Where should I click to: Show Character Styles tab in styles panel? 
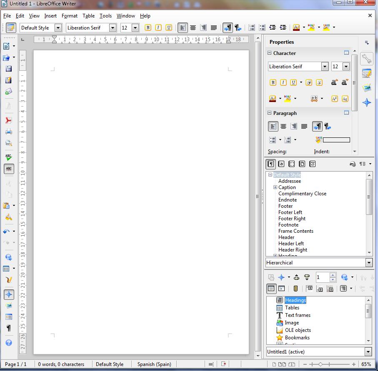pos(281,164)
